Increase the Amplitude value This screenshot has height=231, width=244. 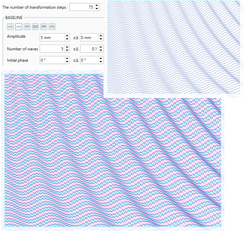point(67,36)
